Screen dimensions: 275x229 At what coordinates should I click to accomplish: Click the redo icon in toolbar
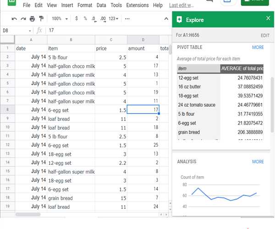pyautogui.click(x=23, y=19)
